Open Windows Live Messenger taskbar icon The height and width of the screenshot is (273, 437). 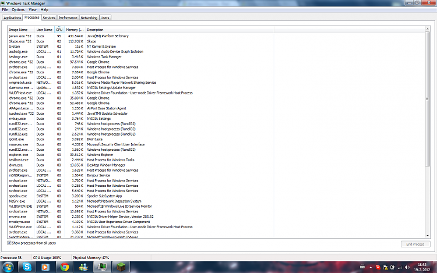pyautogui.click(x=83, y=267)
